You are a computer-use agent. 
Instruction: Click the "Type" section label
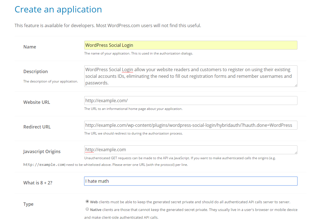28,204
